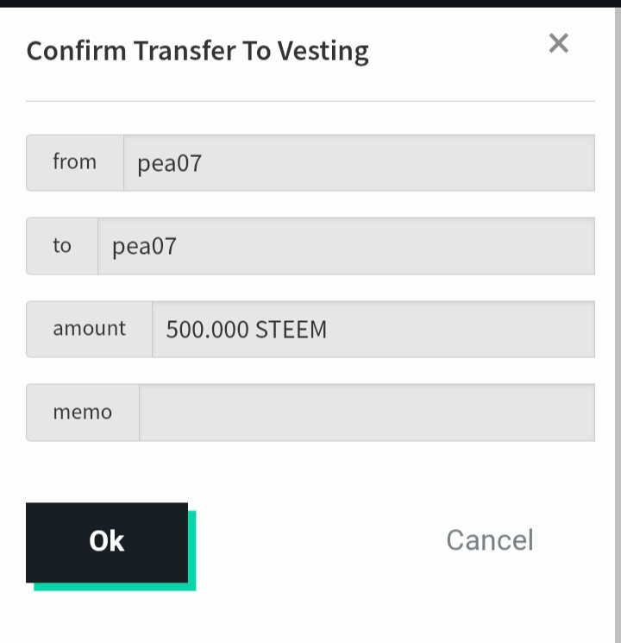Click the Cancel link
The width and height of the screenshot is (621, 643).
click(489, 540)
